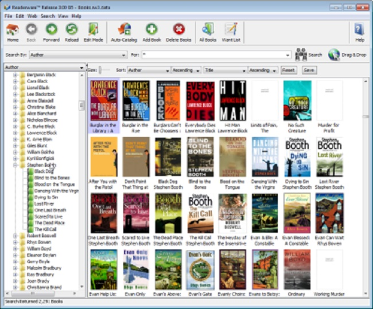Select the Hit Man book cover

(232, 100)
